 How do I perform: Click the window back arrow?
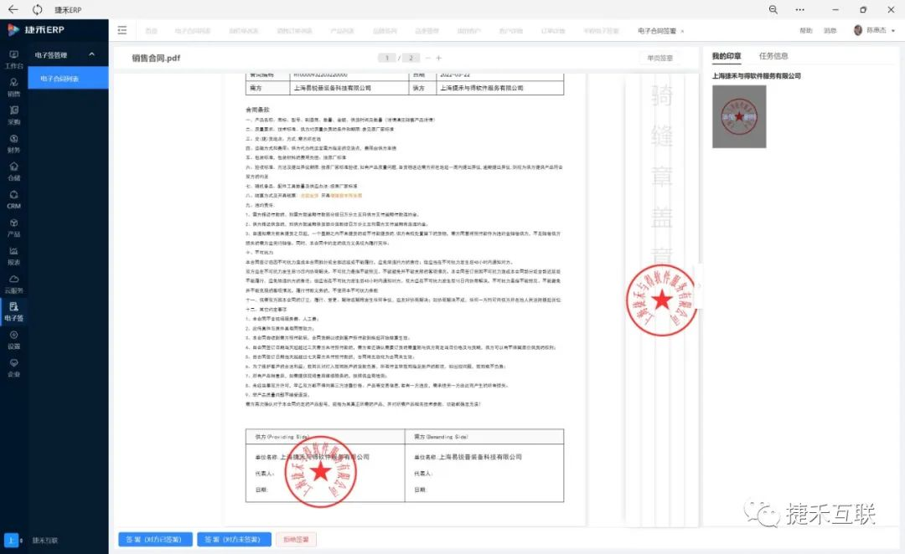click(x=13, y=9)
